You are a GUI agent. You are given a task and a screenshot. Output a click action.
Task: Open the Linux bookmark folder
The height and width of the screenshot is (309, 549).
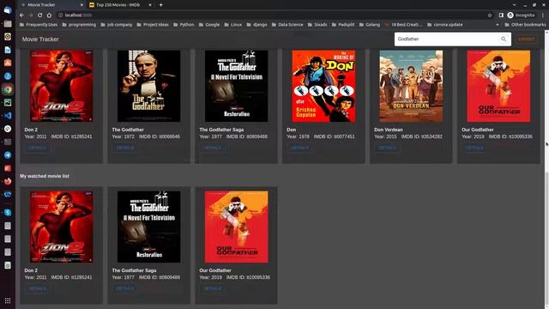click(x=233, y=25)
